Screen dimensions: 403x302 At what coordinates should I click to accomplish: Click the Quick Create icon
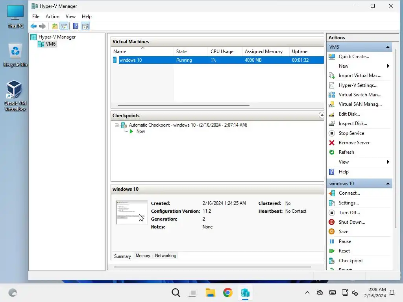pyautogui.click(x=332, y=57)
